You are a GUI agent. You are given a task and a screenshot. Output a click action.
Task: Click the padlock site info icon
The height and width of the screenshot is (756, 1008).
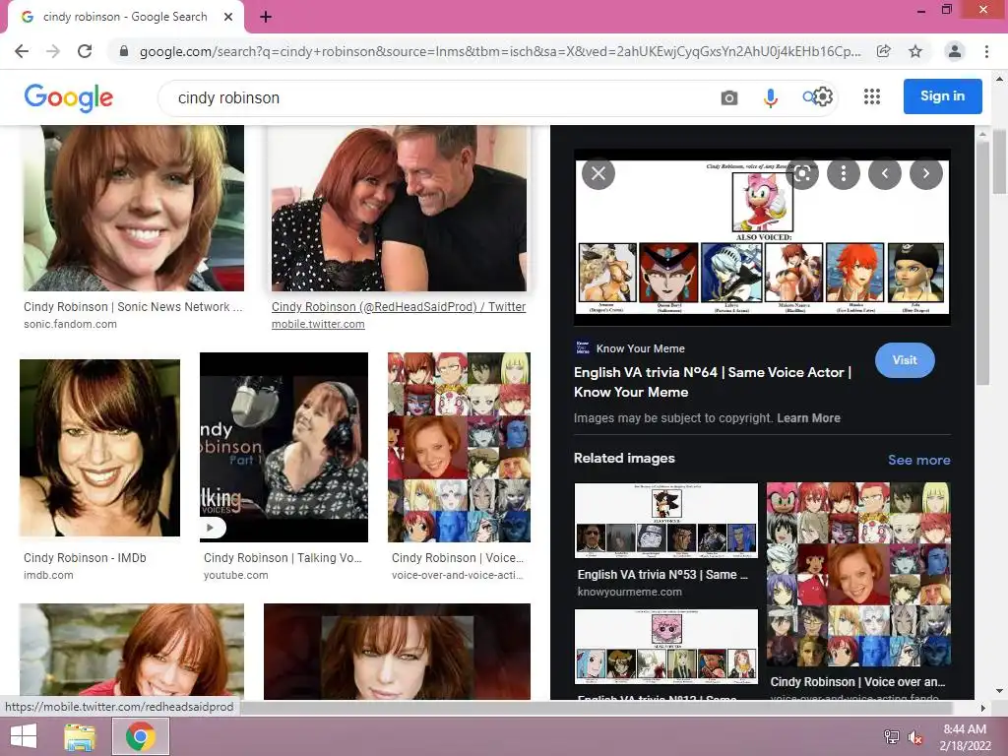pos(124,51)
